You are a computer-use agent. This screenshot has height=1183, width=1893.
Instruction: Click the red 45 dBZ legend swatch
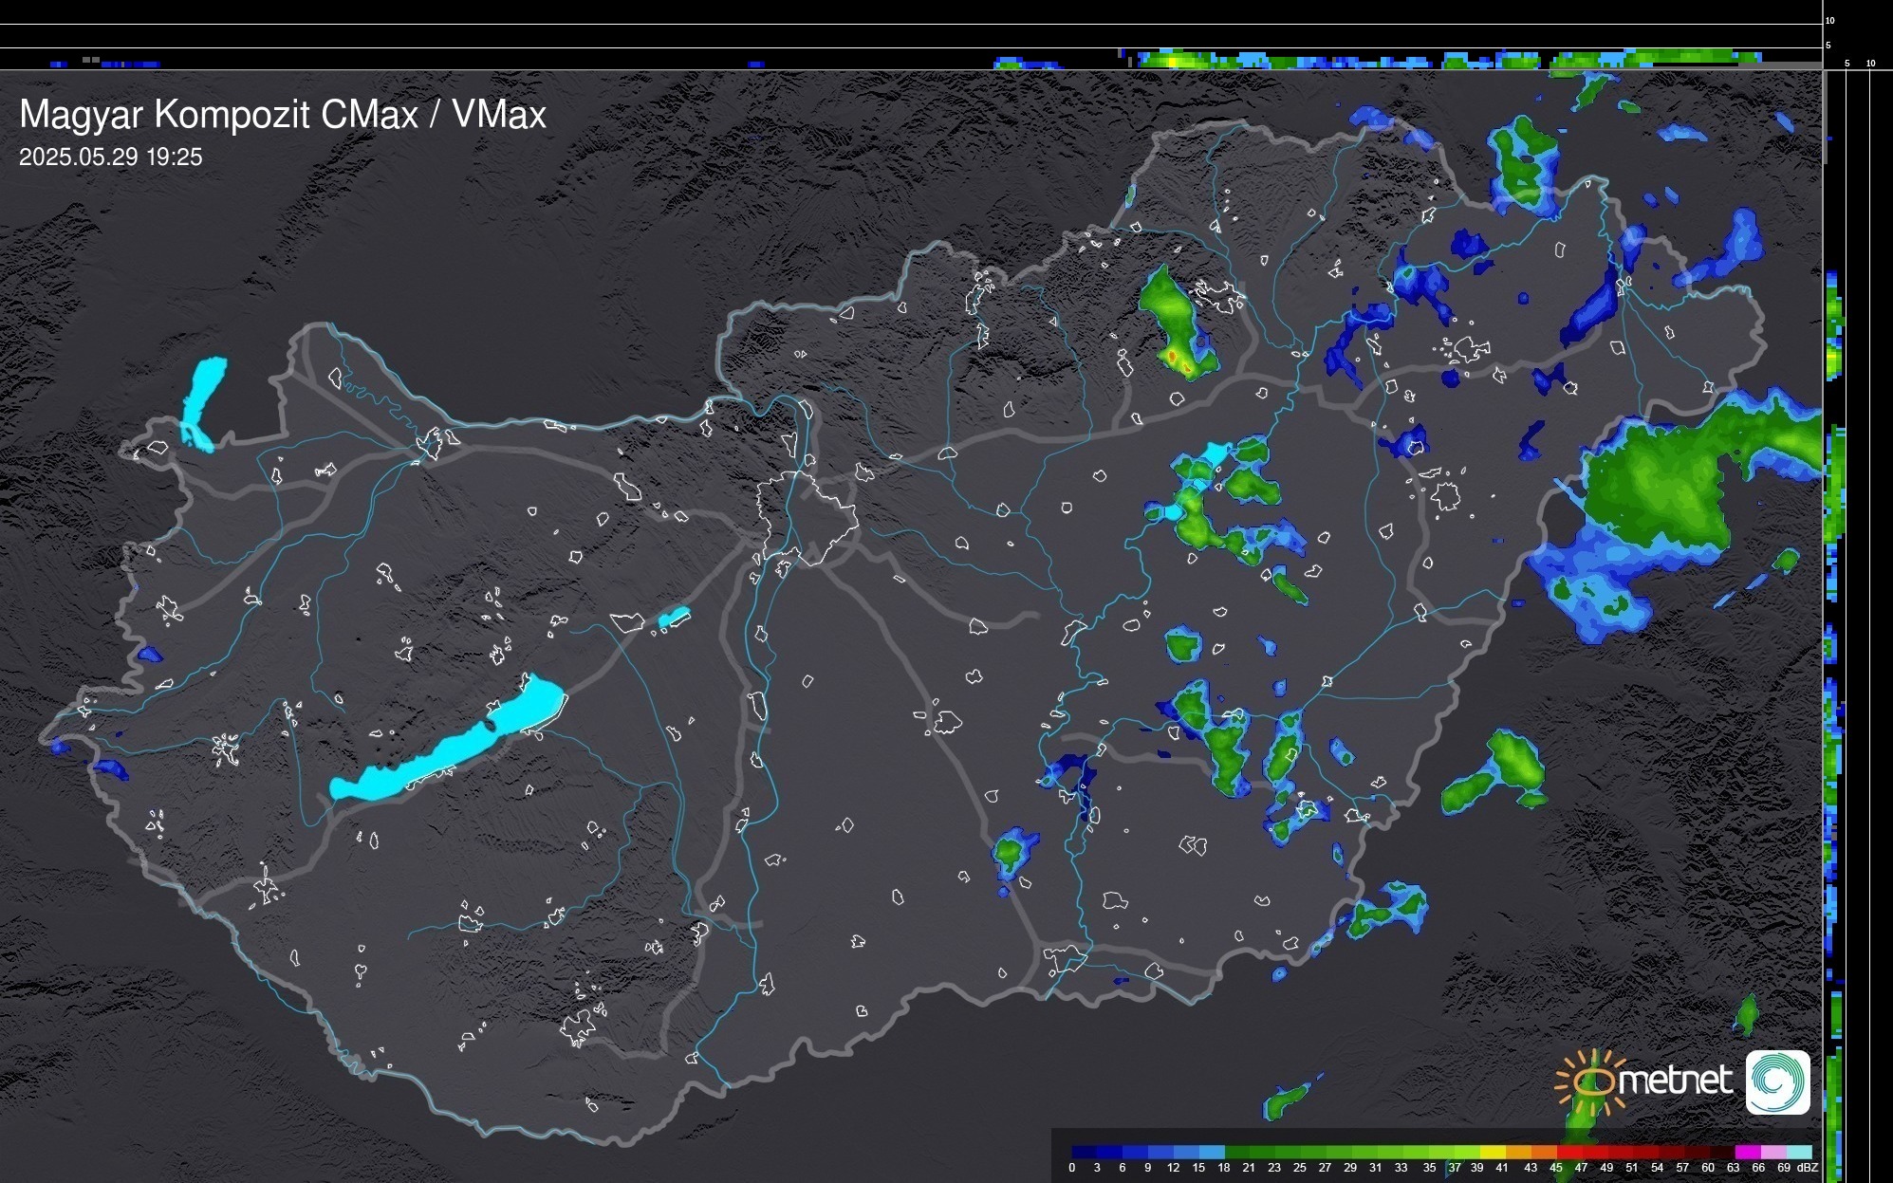(1569, 1152)
